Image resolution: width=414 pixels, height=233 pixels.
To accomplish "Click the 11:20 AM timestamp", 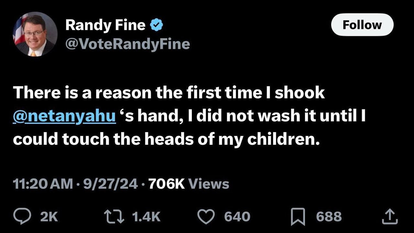I will coord(43,184).
